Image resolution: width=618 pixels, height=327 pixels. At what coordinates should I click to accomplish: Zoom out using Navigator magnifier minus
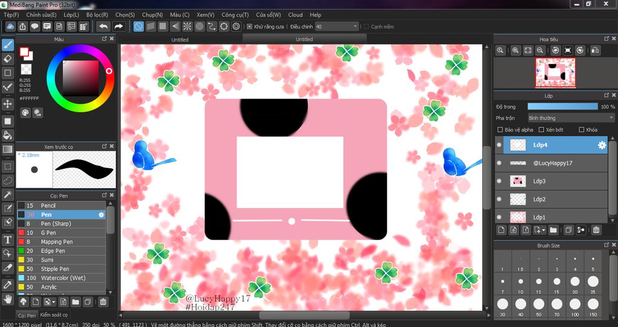pyautogui.click(x=540, y=51)
